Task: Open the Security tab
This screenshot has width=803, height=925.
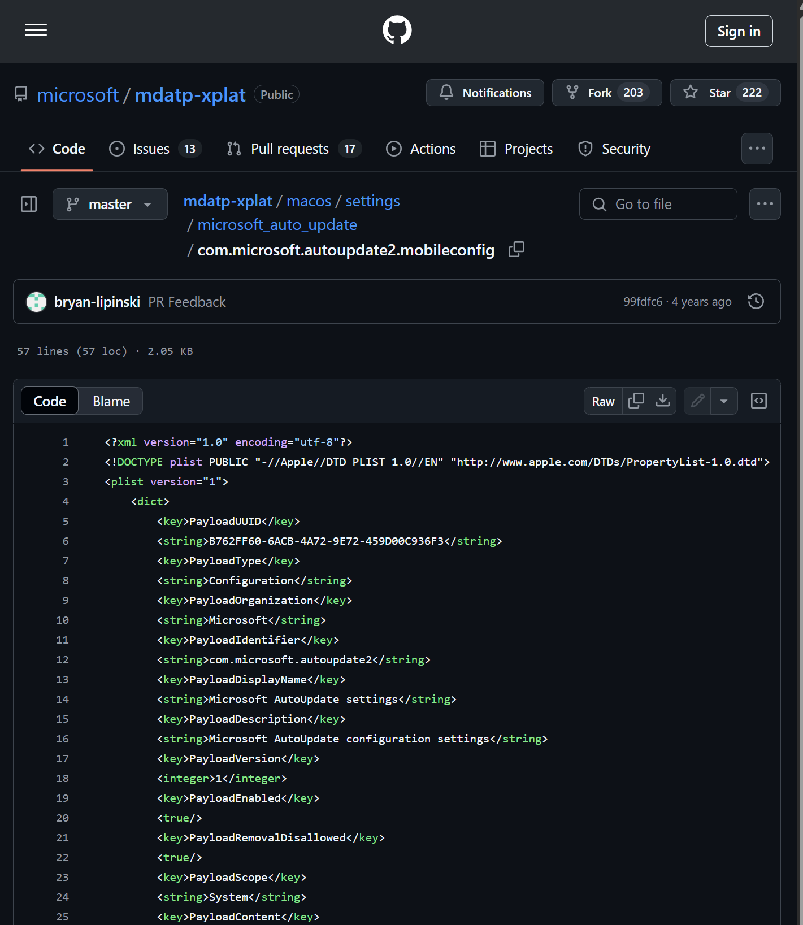Action: pyautogui.click(x=614, y=149)
